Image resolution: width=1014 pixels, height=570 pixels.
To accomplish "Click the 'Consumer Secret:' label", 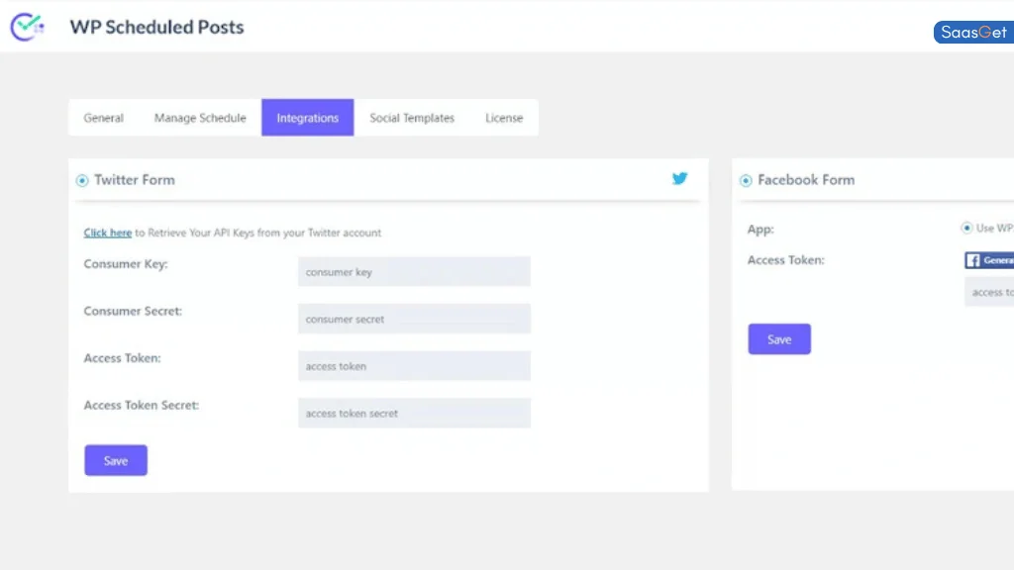I will point(133,311).
